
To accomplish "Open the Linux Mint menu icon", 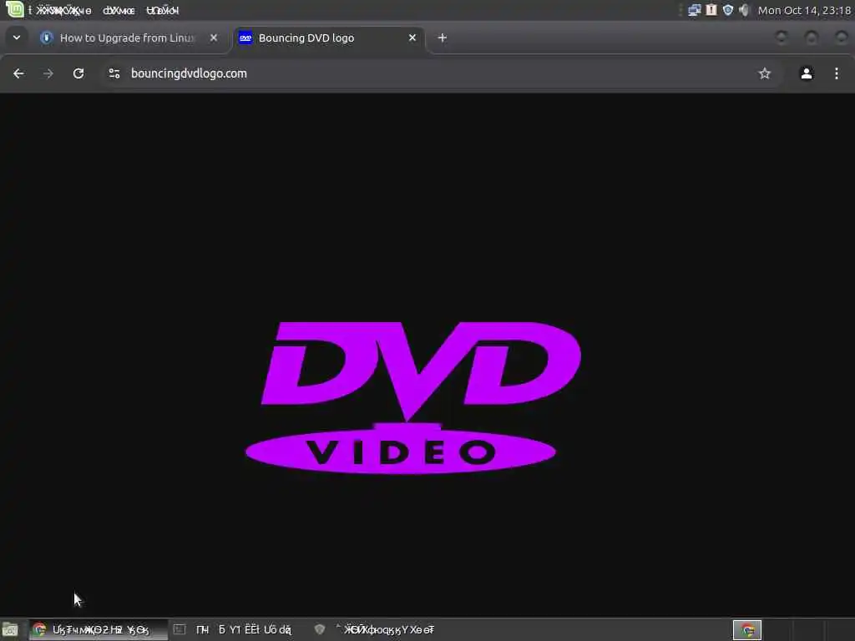I will click(14, 9).
